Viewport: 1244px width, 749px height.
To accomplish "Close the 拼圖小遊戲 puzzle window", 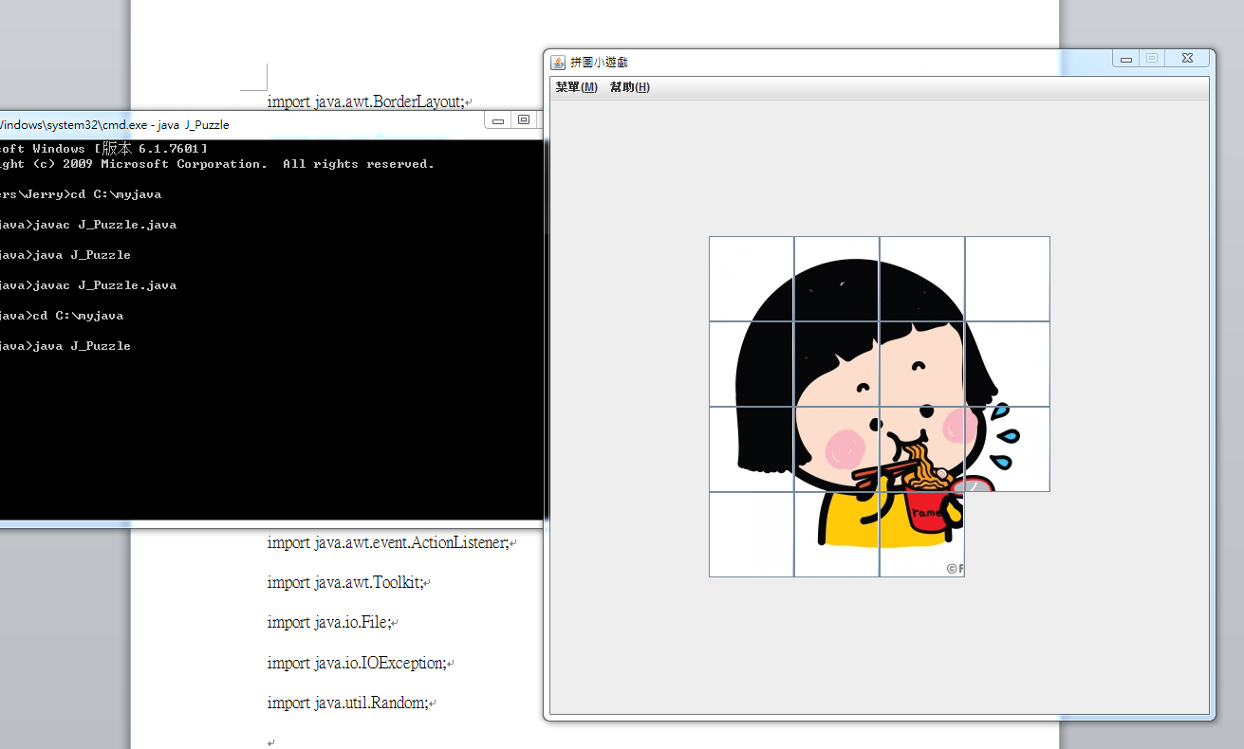I will [x=1187, y=59].
